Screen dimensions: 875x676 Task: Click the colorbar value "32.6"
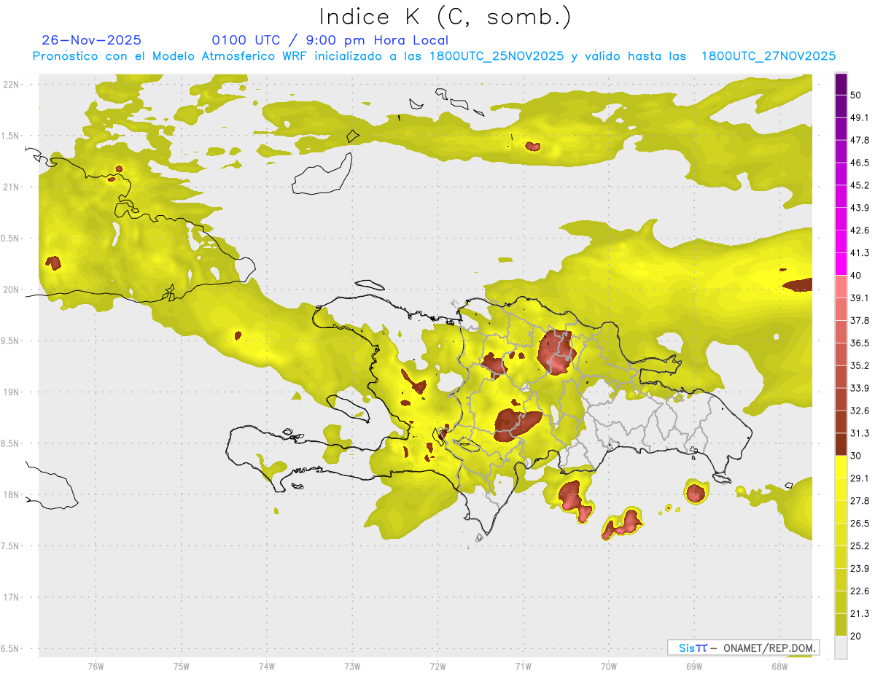pos(860,411)
